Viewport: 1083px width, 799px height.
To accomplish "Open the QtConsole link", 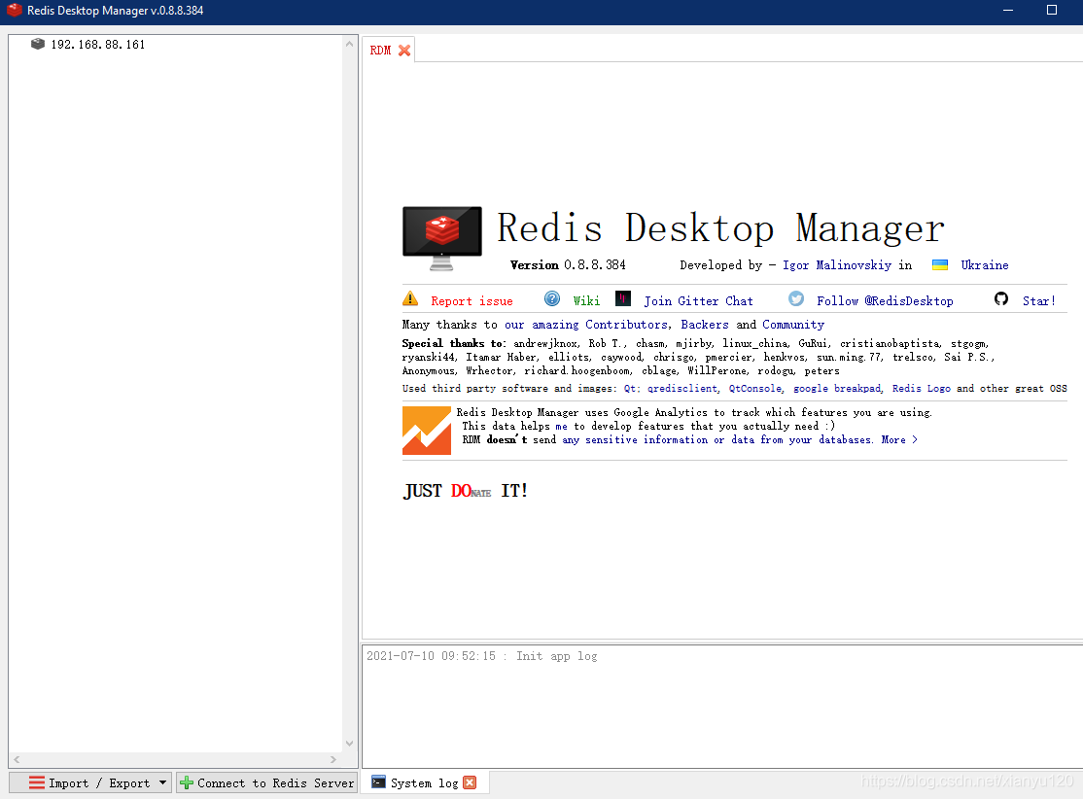I will pos(755,389).
